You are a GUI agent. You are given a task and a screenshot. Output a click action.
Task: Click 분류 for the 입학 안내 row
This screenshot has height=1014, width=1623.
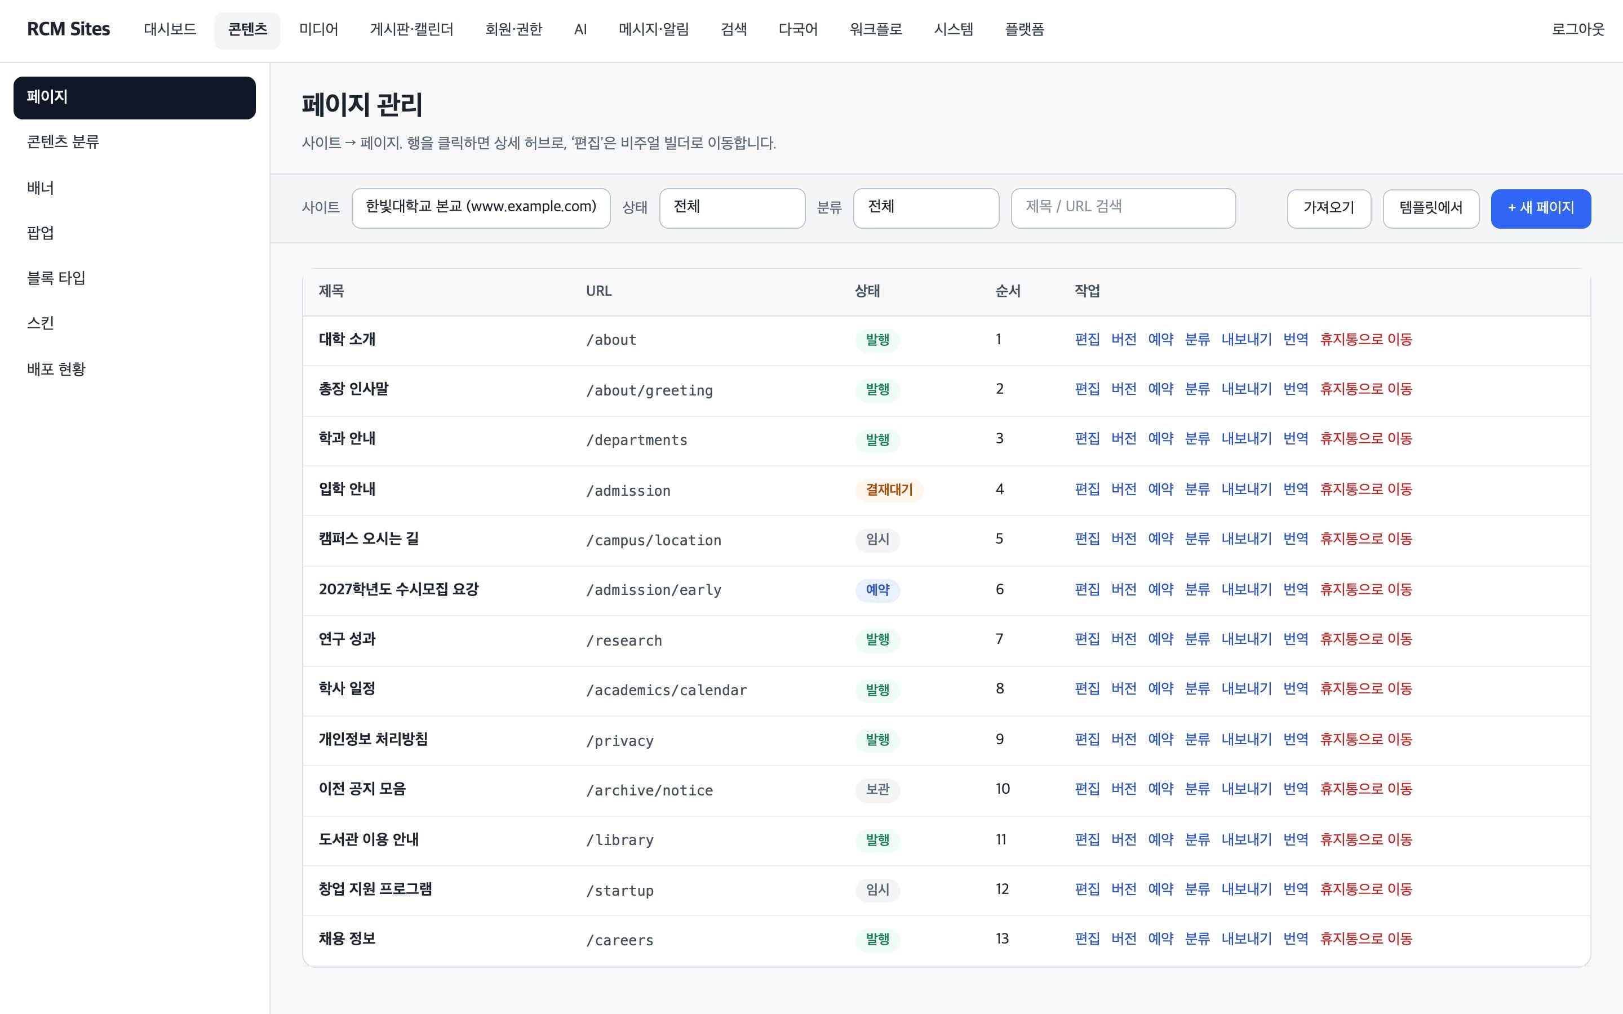(x=1197, y=490)
